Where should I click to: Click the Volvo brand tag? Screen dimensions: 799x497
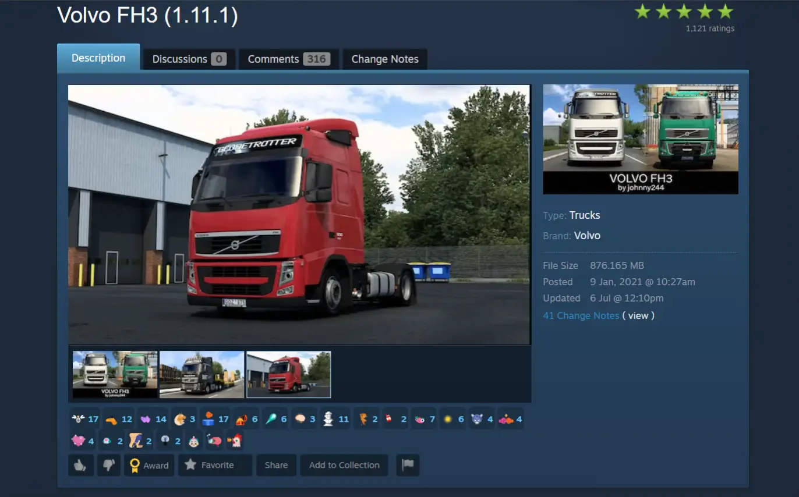click(587, 236)
